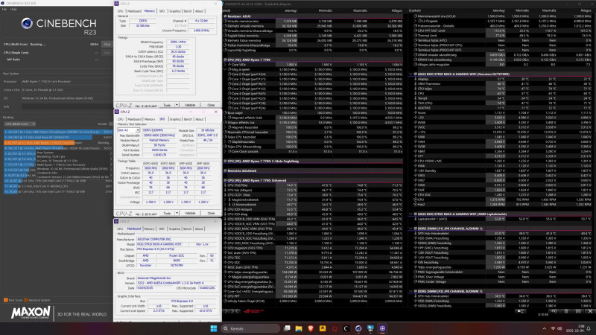Click the red ROG-style icon in taskbar
596x335 pixels.
click(335, 328)
